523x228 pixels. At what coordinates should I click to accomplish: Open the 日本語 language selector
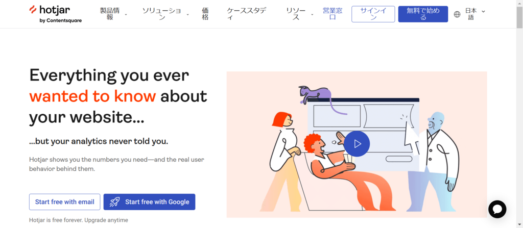[469, 14]
